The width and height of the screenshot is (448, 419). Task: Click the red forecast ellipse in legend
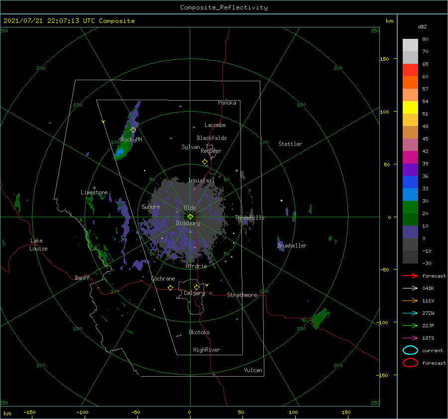tap(410, 363)
